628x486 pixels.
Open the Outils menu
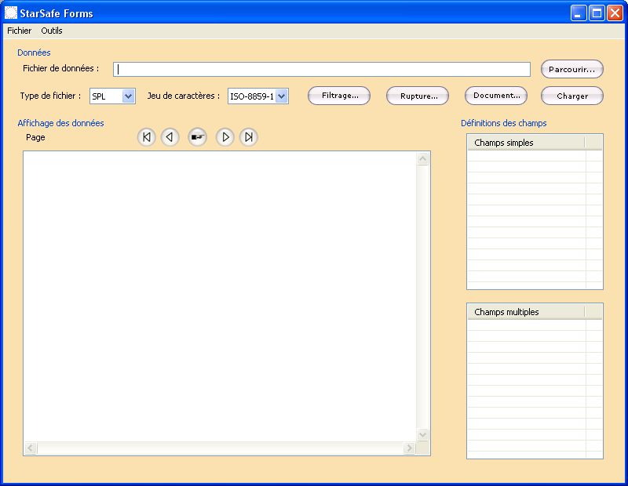point(52,31)
